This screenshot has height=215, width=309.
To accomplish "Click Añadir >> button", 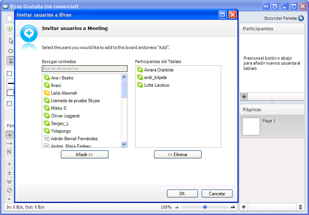I will [85, 155].
